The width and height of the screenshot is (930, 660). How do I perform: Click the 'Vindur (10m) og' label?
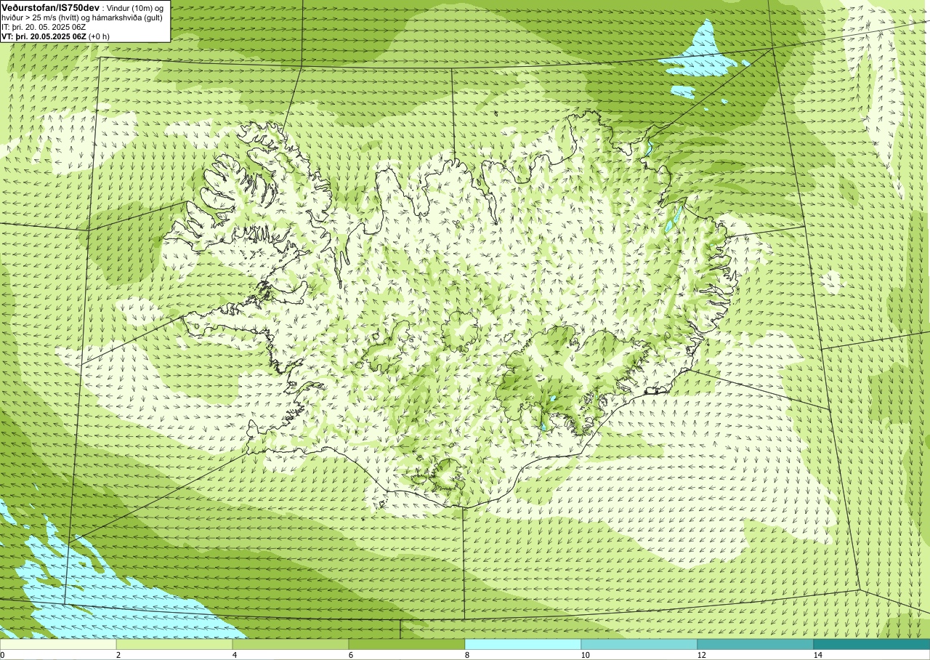(137, 7)
